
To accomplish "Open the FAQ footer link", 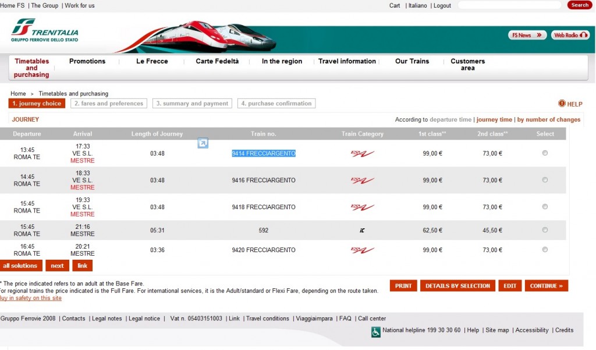I will [x=345, y=319].
